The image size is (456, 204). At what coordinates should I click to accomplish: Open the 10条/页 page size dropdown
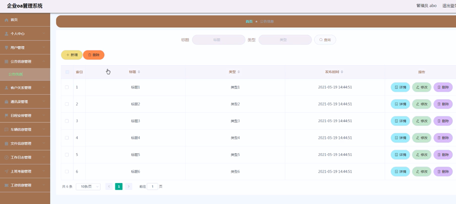[x=88, y=187]
